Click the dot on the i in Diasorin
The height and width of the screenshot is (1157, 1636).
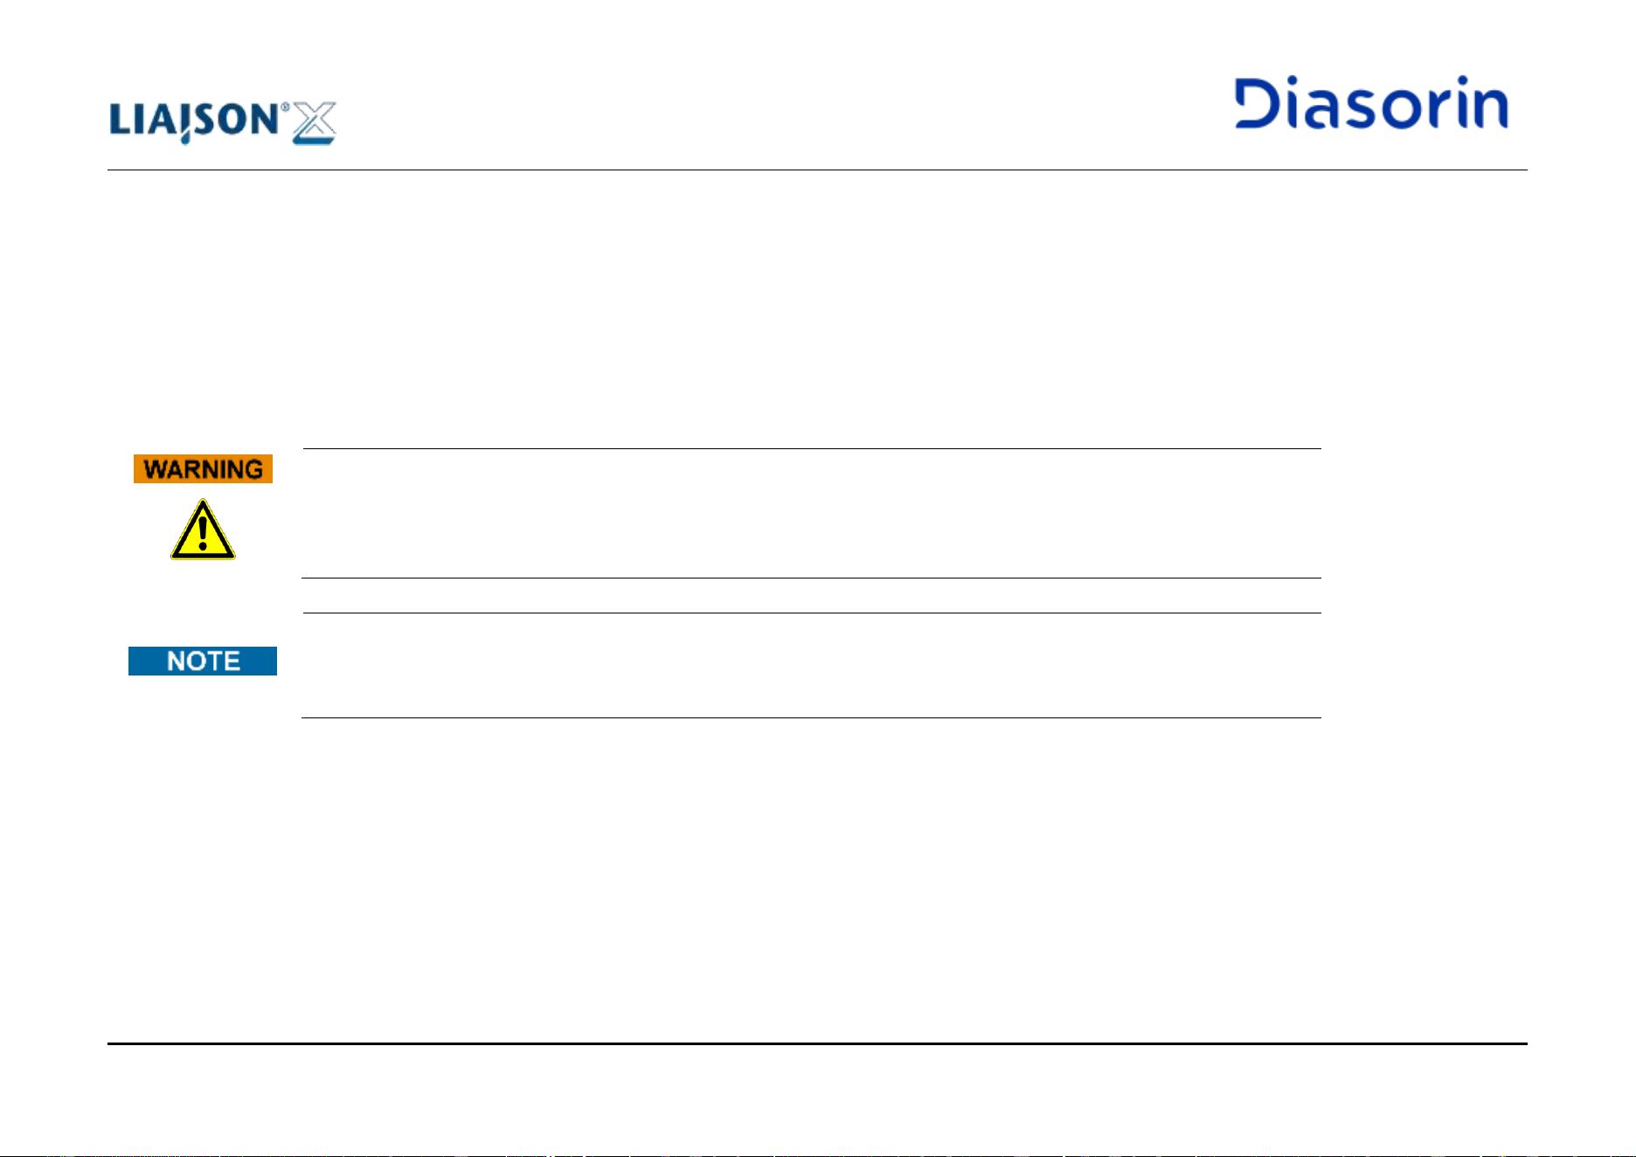pos(1306,84)
